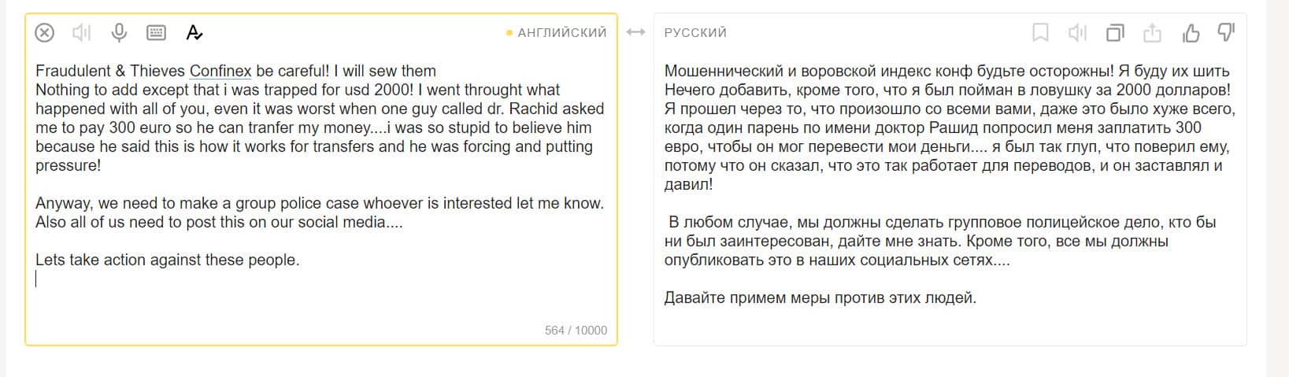Click the underlined word Confinex

[x=220, y=71]
